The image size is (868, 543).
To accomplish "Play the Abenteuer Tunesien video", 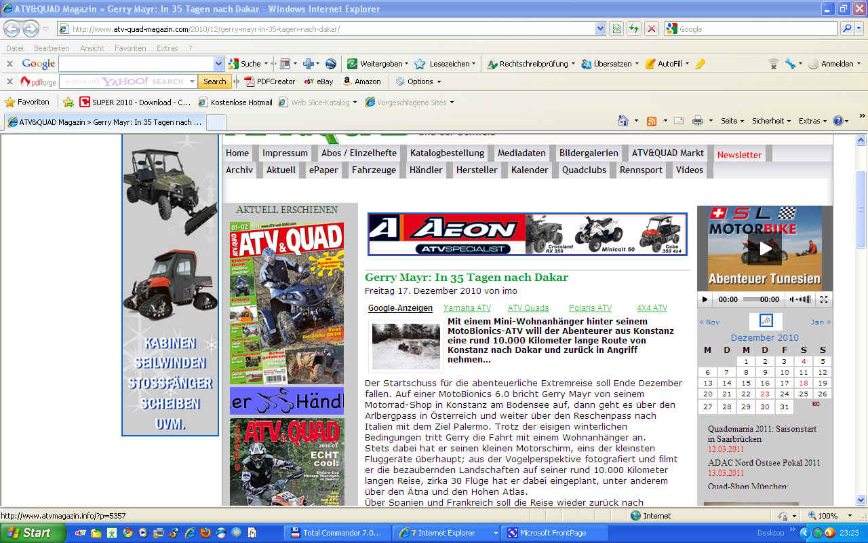I will [x=765, y=248].
